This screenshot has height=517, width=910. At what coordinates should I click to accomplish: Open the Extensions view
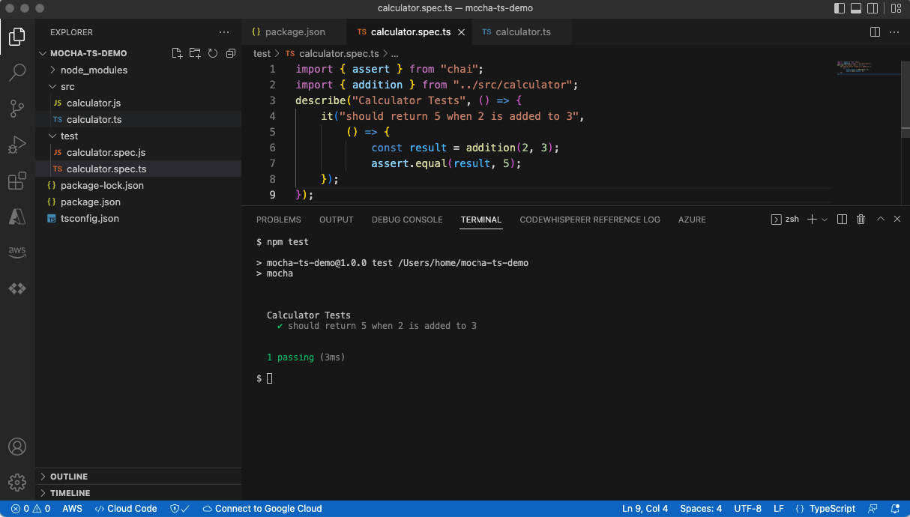pos(17,181)
